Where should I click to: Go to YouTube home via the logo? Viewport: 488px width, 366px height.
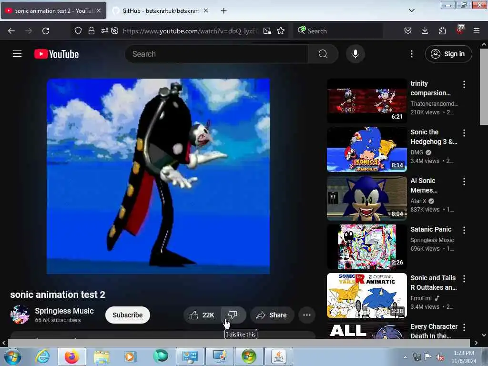pos(57,54)
